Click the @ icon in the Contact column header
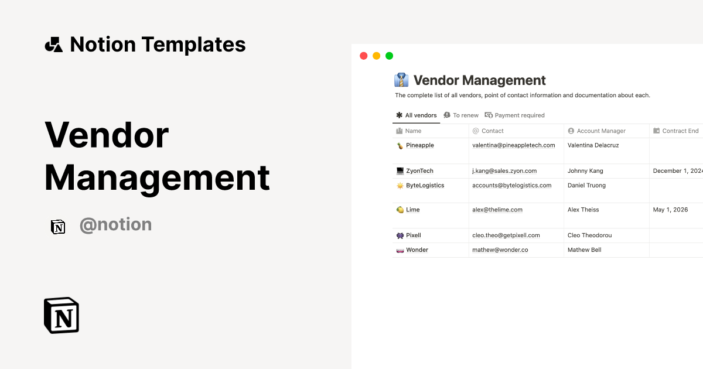 point(475,131)
